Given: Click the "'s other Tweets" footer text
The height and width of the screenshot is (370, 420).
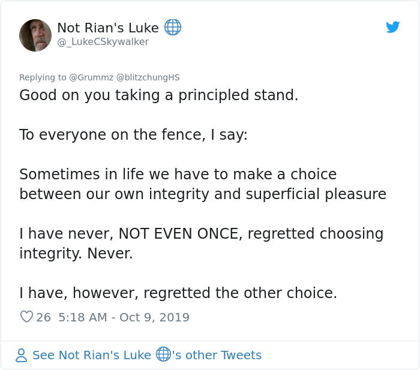Looking at the screenshot, I should click(217, 355).
